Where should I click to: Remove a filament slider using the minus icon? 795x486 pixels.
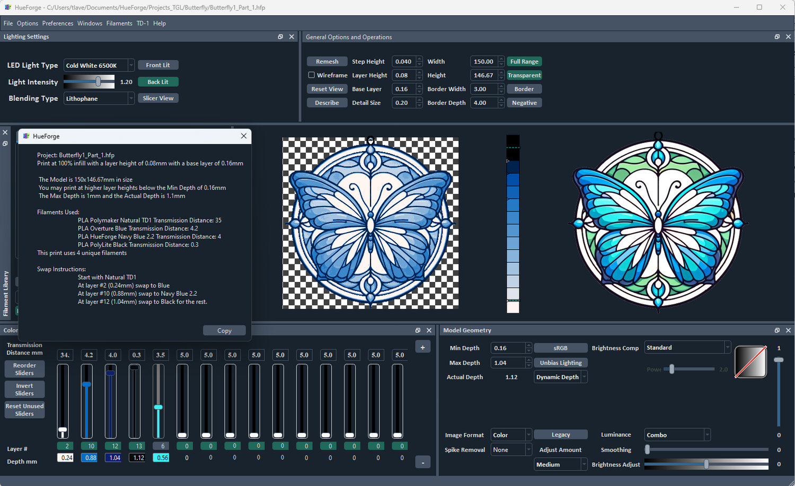[422, 462]
